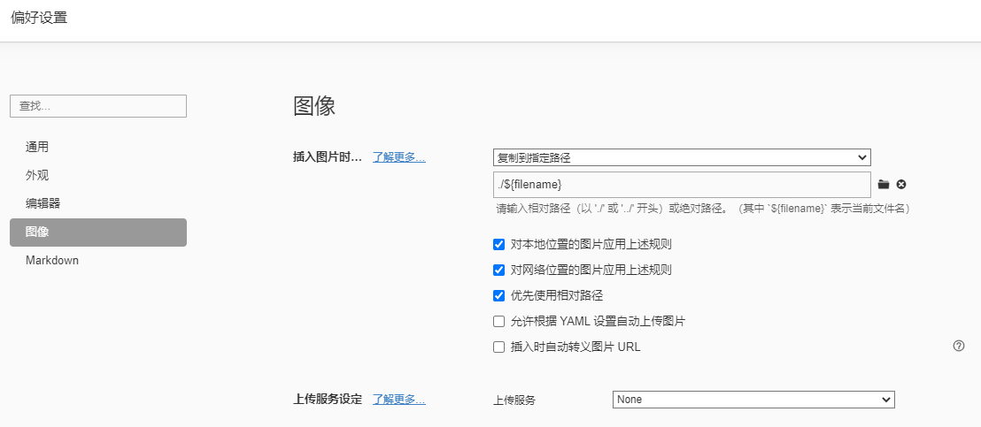The height and width of the screenshot is (427, 981).
Task: Toggle the 优先使用相对路径 checkbox
Action: pyautogui.click(x=498, y=295)
